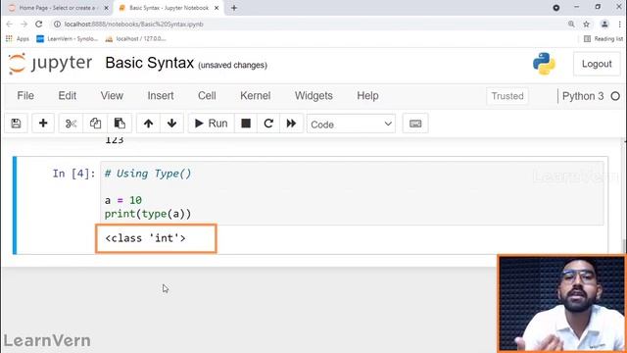
Task: Paste cells below icon
Action: (x=120, y=124)
